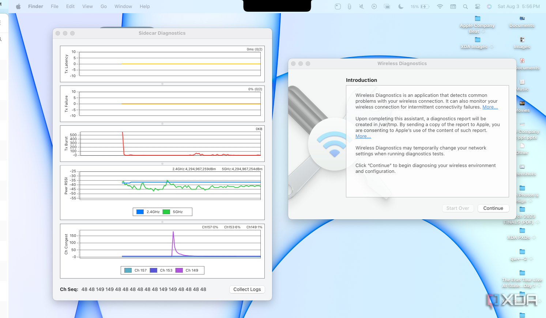
Task: Open the File menu
Action: [54, 7]
